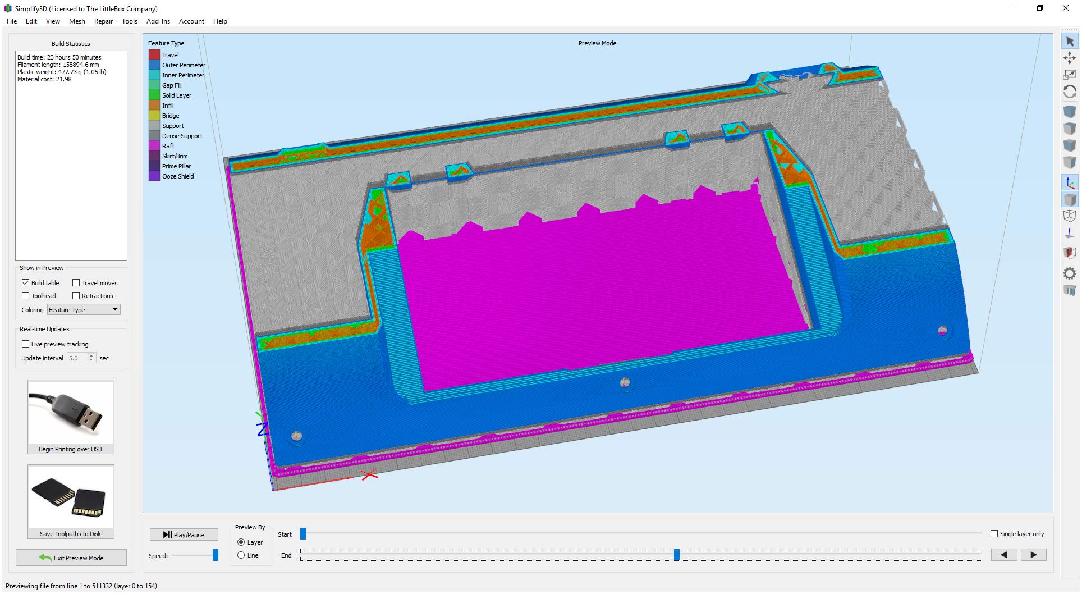The height and width of the screenshot is (594, 1082).
Task: Toggle wireframe model rendering
Action: pyautogui.click(x=1070, y=216)
